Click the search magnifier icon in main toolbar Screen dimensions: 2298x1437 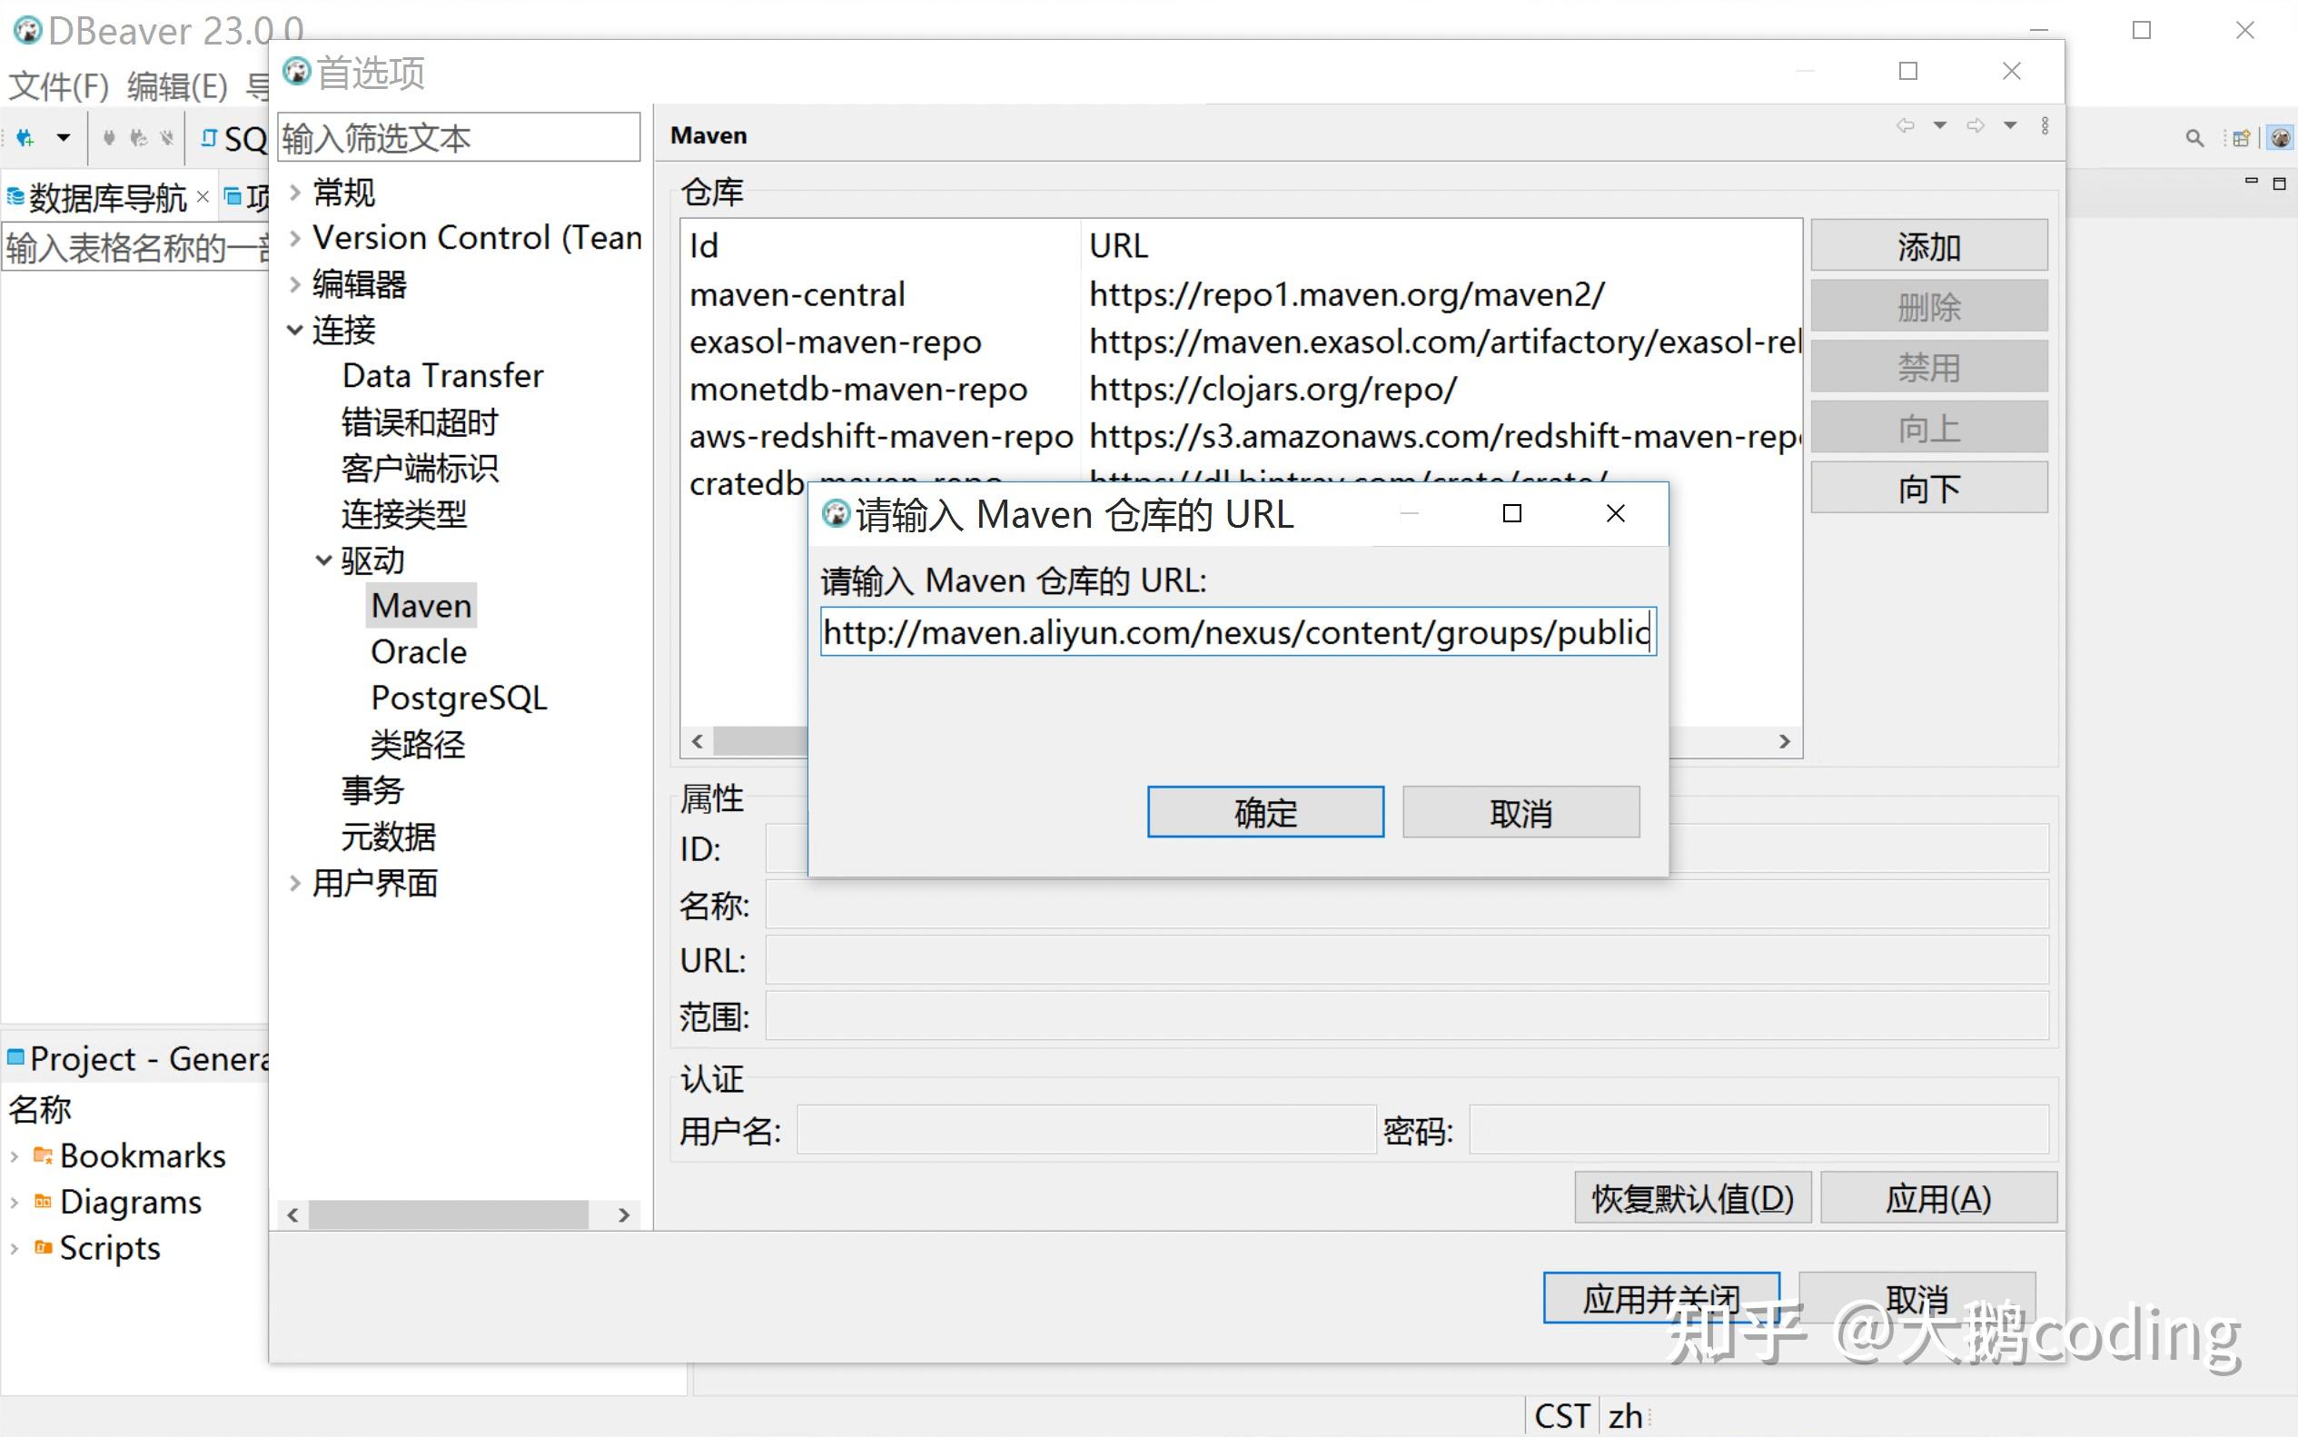[x=2194, y=139]
